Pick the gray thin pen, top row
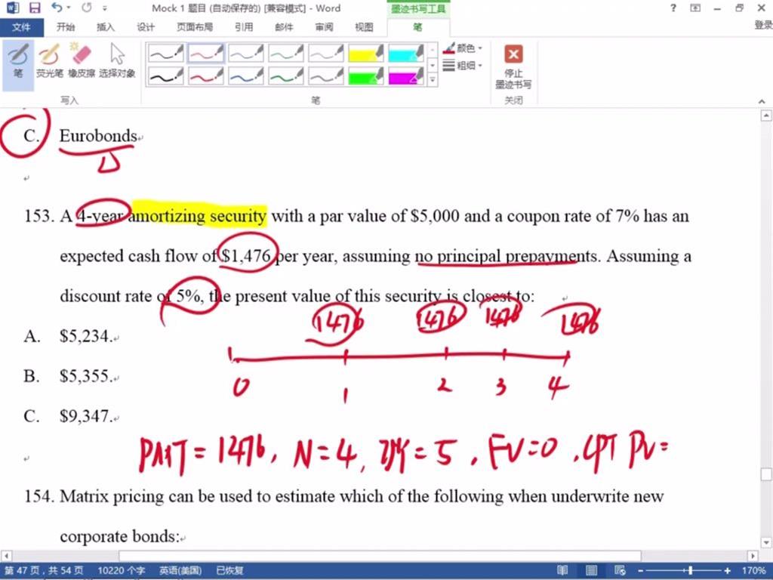 pyautogui.click(x=325, y=53)
